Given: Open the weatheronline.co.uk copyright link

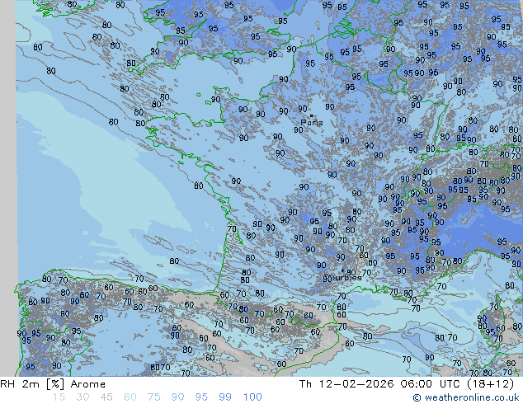Looking at the screenshot, I should 465,397.
